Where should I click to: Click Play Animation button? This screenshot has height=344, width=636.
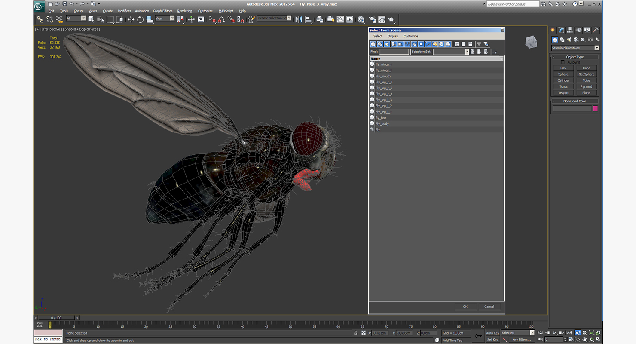click(555, 333)
